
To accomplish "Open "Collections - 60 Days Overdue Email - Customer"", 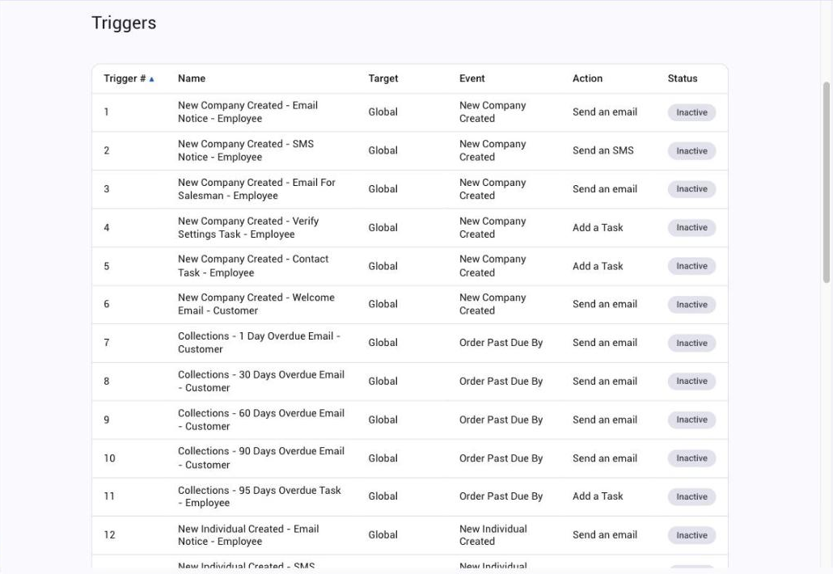I will [261, 420].
